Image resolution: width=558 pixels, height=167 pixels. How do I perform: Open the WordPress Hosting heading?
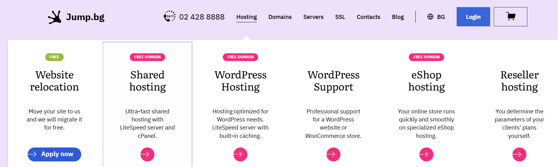point(241,81)
